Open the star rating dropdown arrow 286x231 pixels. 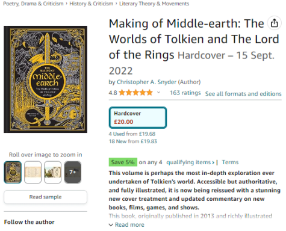point(158,93)
